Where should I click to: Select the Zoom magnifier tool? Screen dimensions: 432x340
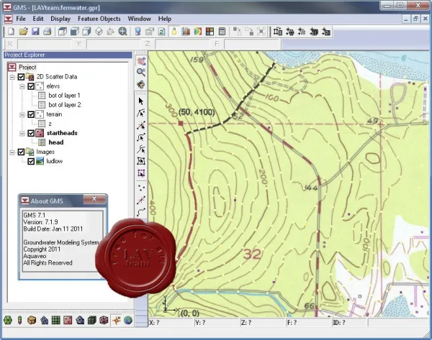(x=141, y=73)
